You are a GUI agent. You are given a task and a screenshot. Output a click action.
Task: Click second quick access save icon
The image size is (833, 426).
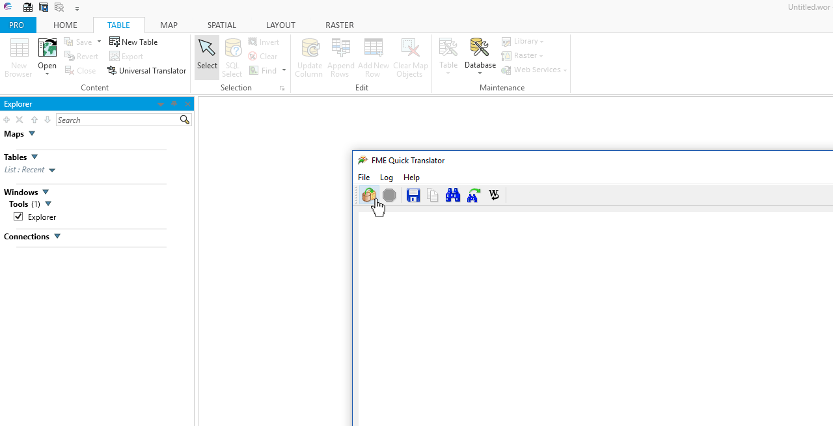point(44,8)
